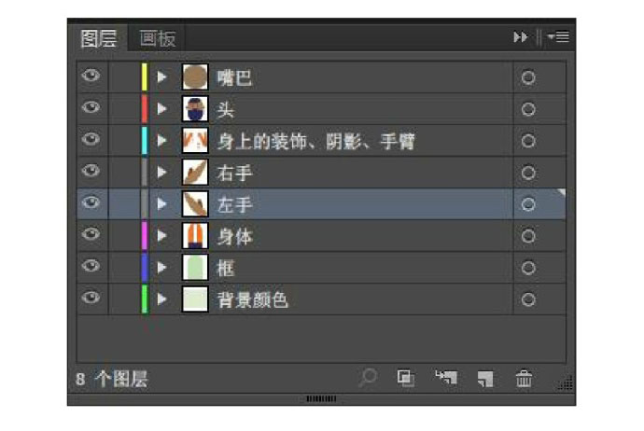Click target circle of 身上的装饰、阴影、手臂 layer
The image size is (644, 431).
pyautogui.click(x=528, y=141)
